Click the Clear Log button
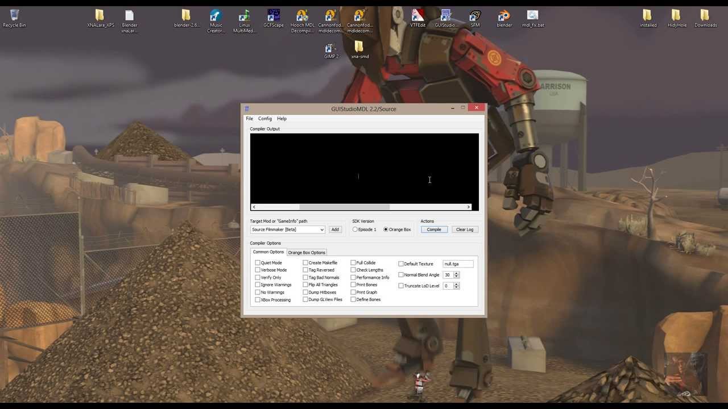This screenshot has height=409, width=728. pos(465,229)
